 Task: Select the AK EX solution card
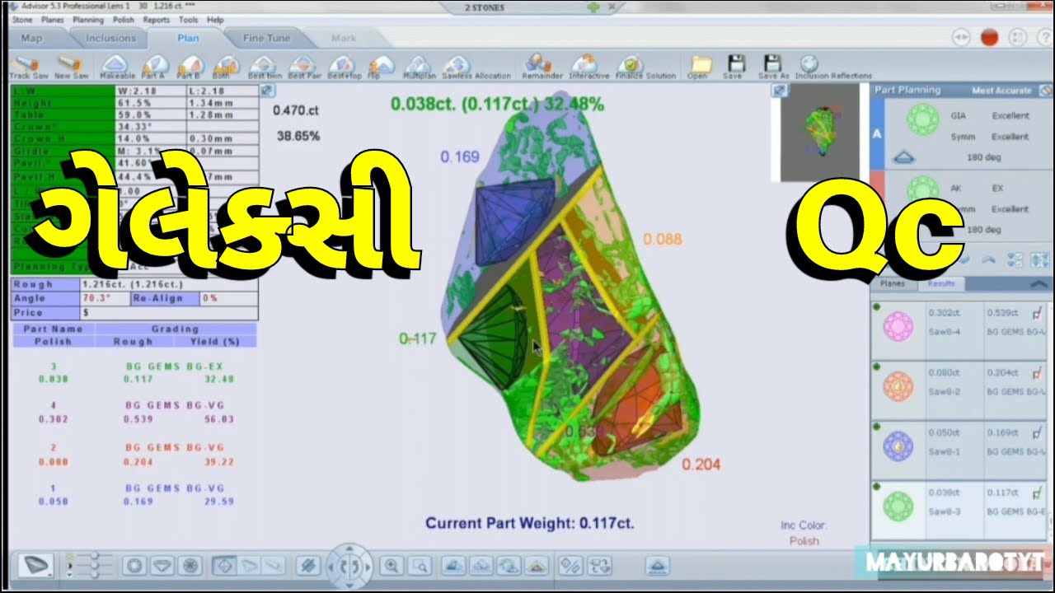coord(962,206)
